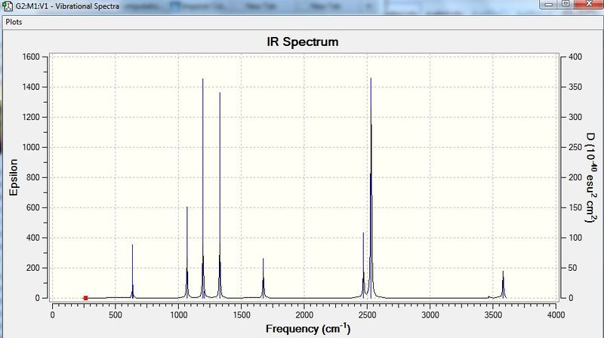Click the peak near 3580 cm-1
Screen dimensions: 604x338
(x=503, y=284)
